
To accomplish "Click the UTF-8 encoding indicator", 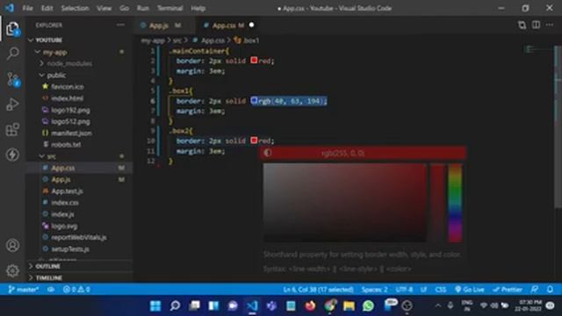I will (404, 289).
